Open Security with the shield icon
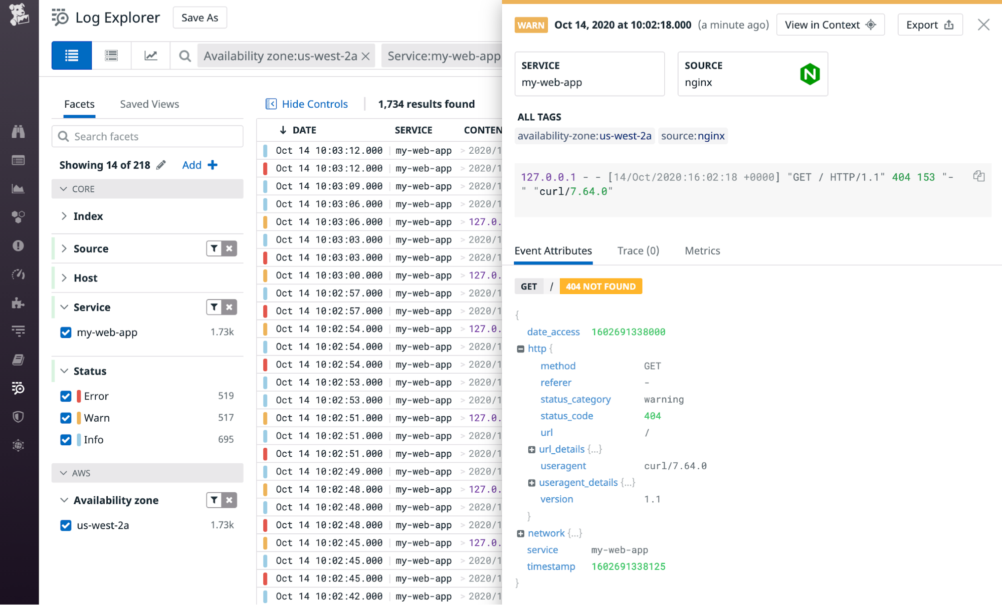The image size is (1002, 605). [18, 416]
